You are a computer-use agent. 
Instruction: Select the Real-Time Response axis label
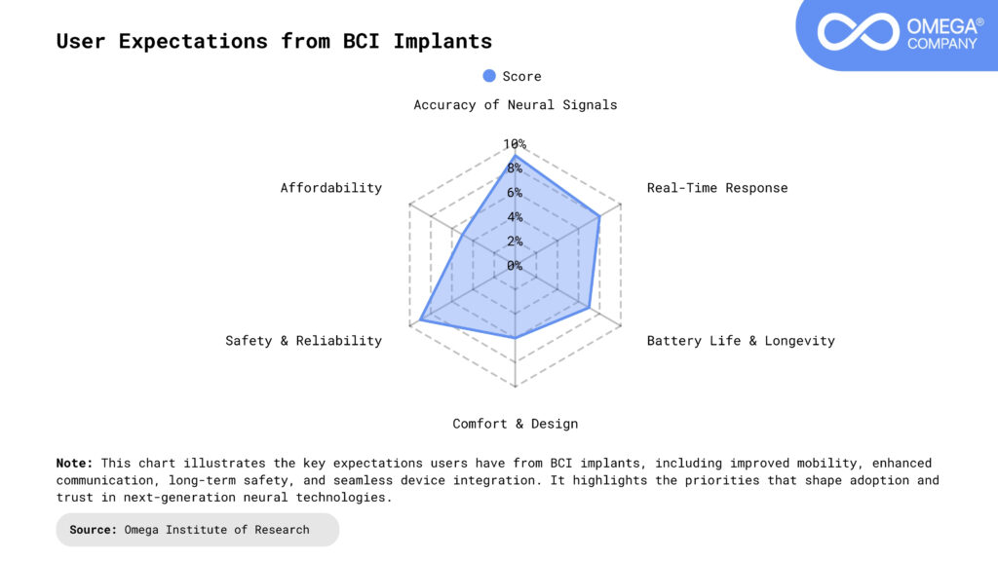716,187
